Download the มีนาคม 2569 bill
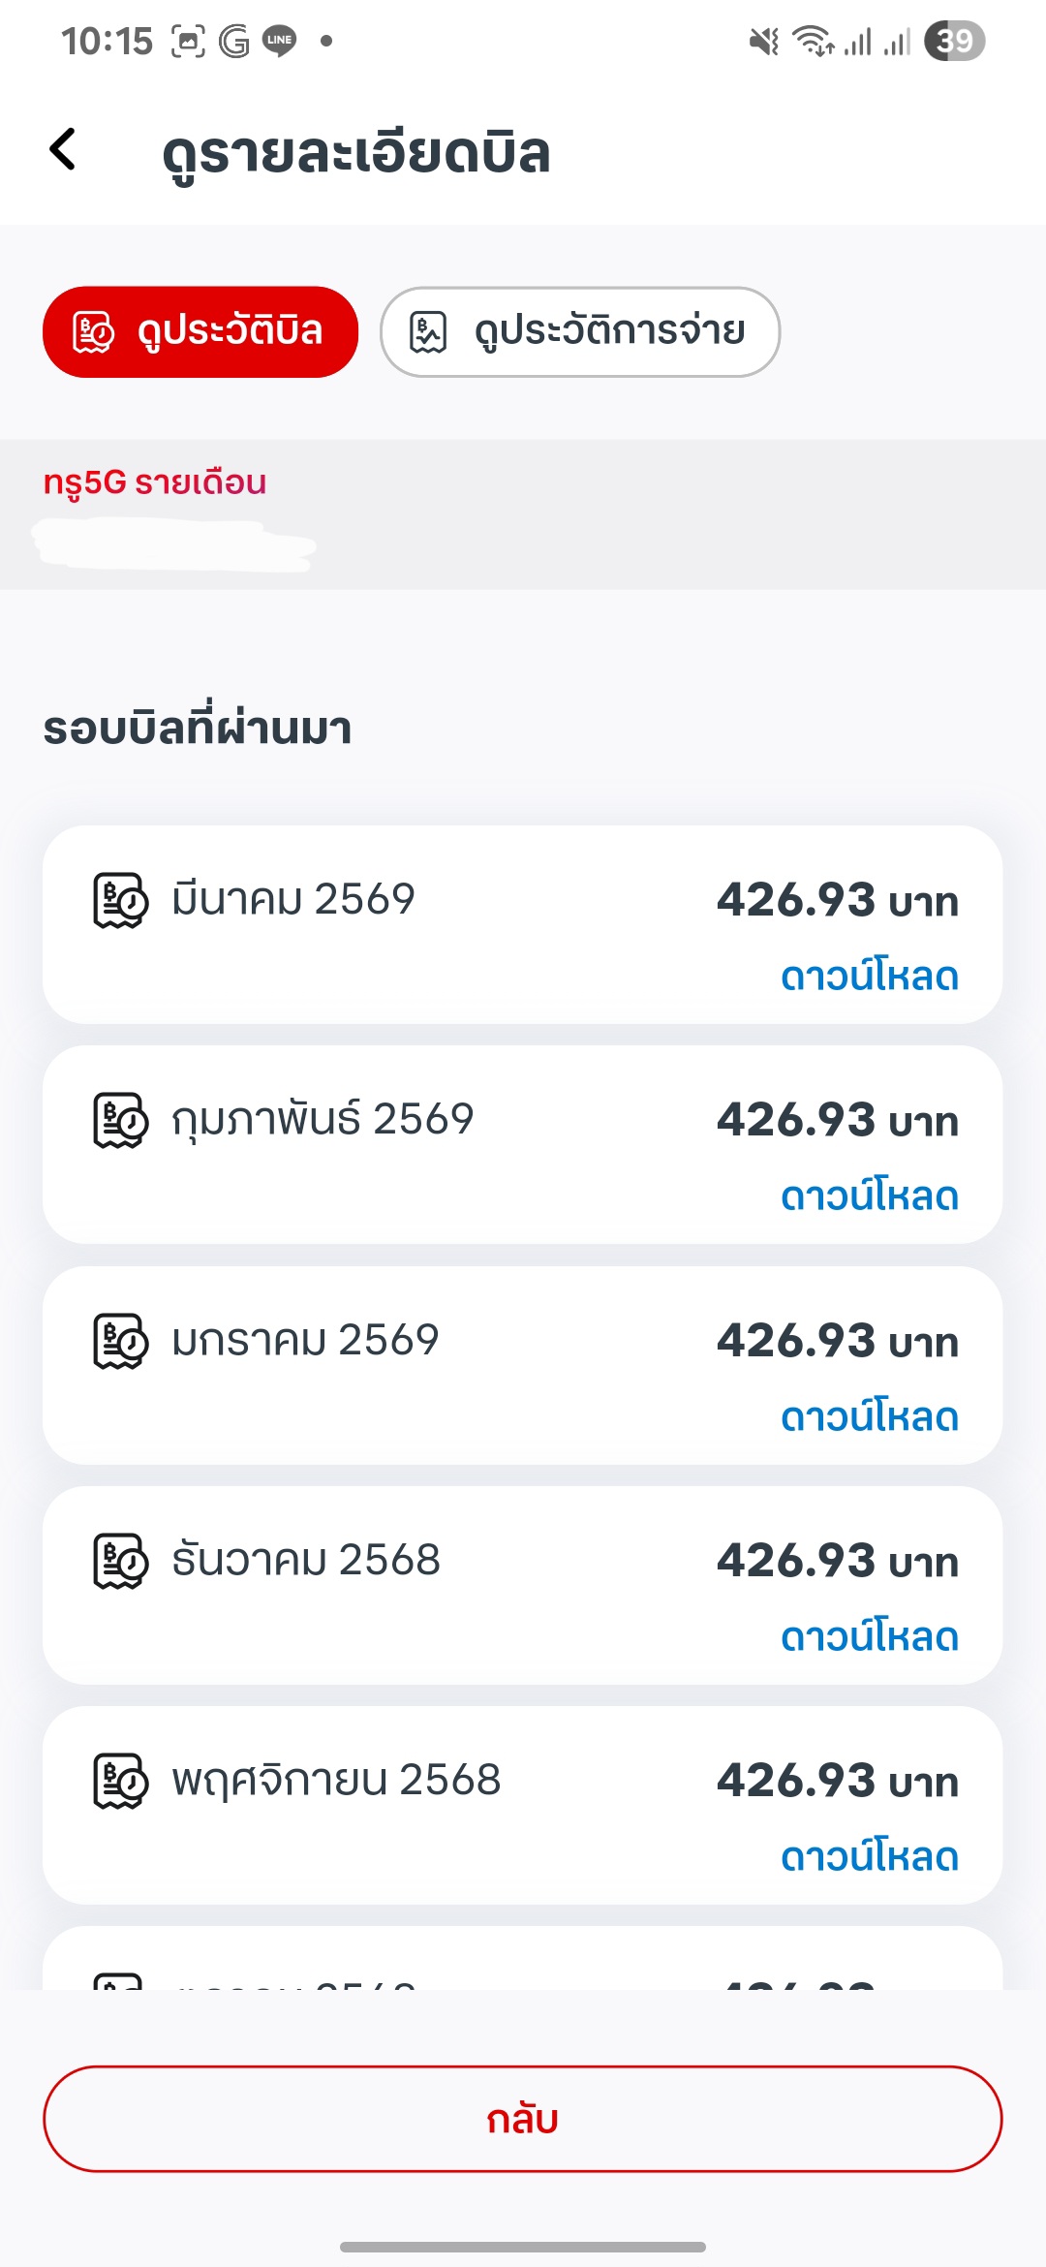 [x=869, y=977]
